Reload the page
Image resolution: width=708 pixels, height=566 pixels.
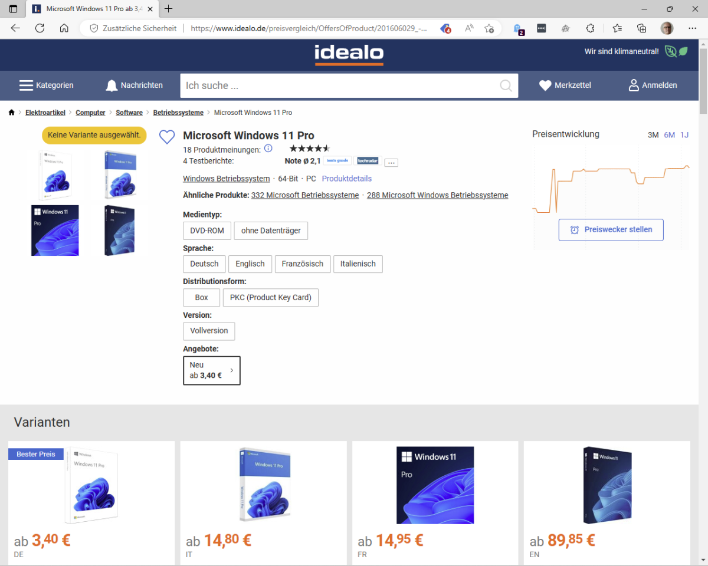pos(40,28)
